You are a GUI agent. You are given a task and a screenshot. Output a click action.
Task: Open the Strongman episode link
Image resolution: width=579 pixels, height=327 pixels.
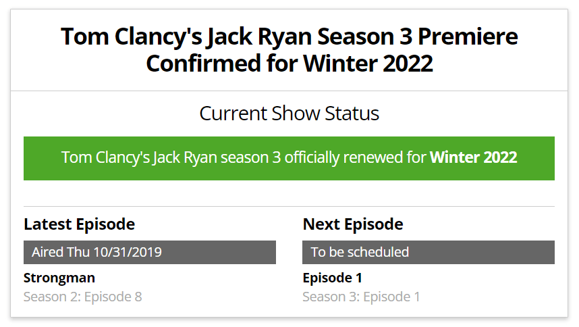(59, 278)
